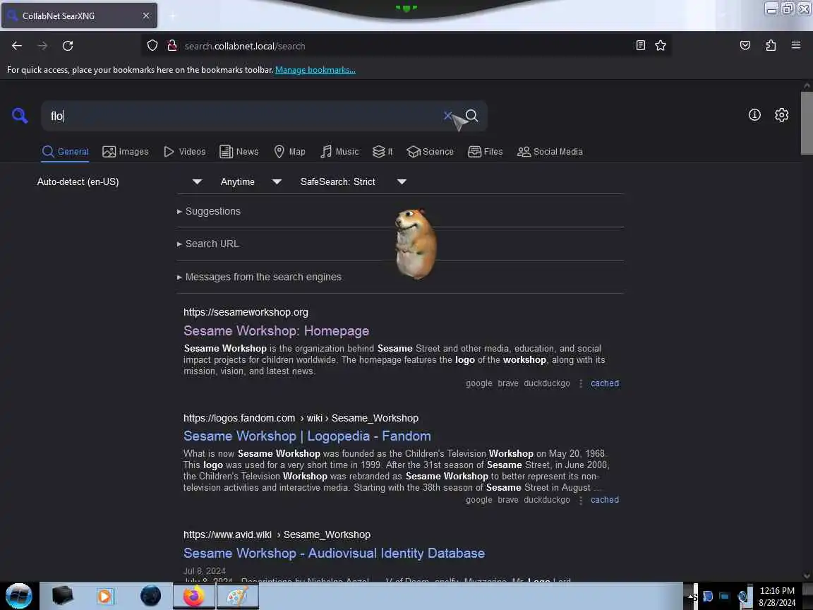Image resolution: width=813 pixels, height=610 pixels.
Task: Launch Firefox from the taskbar
Action: pyautogui.click(x=193, y=596)
